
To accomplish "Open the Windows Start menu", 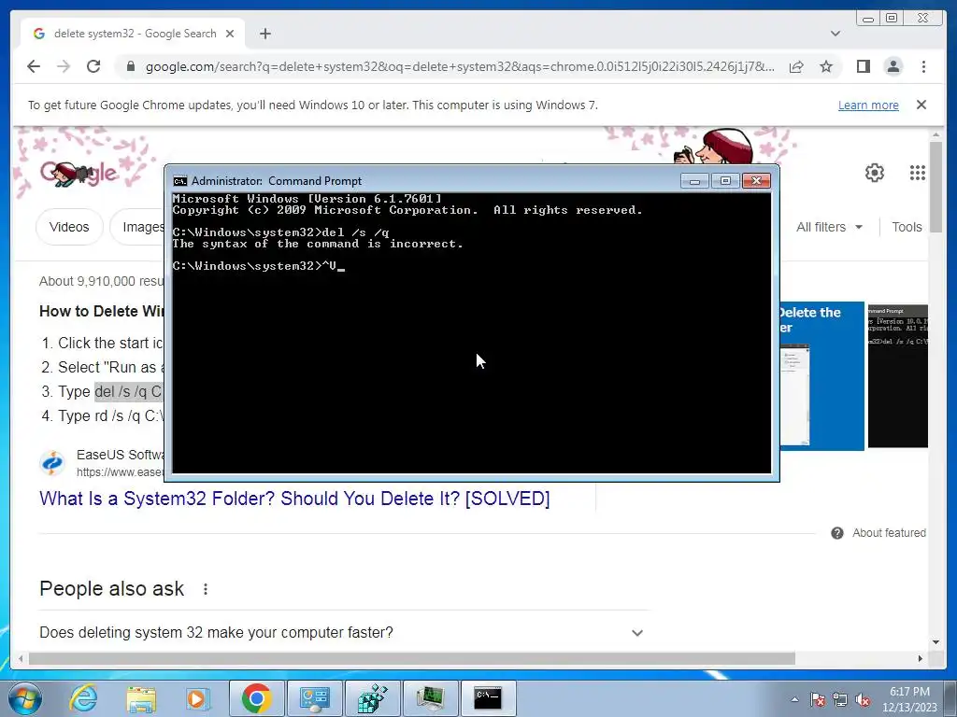I will click(24, 698).
